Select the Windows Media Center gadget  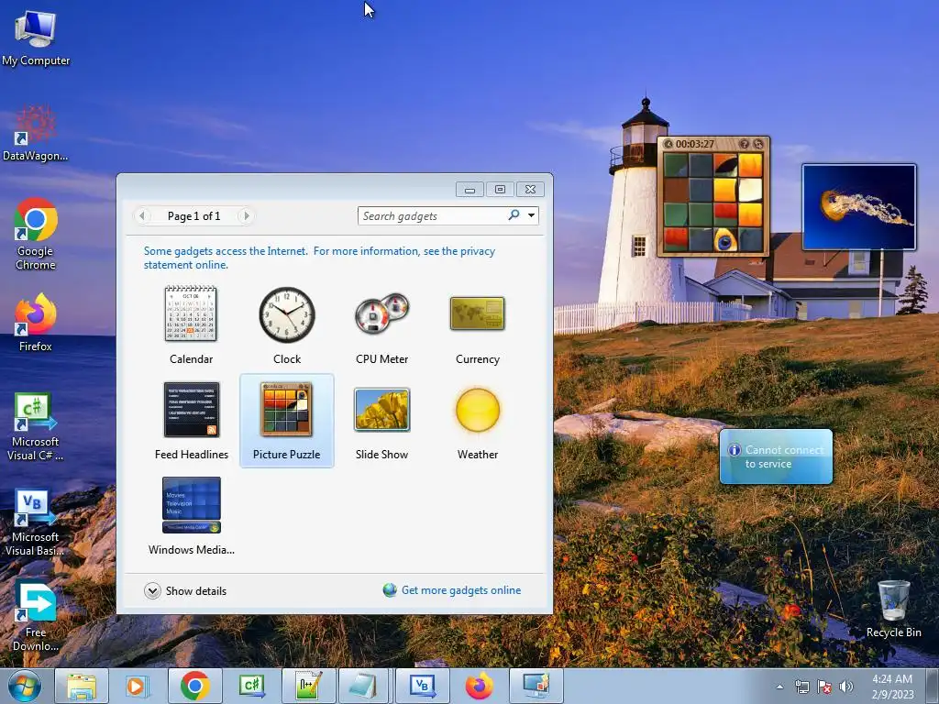click(x=191, y=516)
